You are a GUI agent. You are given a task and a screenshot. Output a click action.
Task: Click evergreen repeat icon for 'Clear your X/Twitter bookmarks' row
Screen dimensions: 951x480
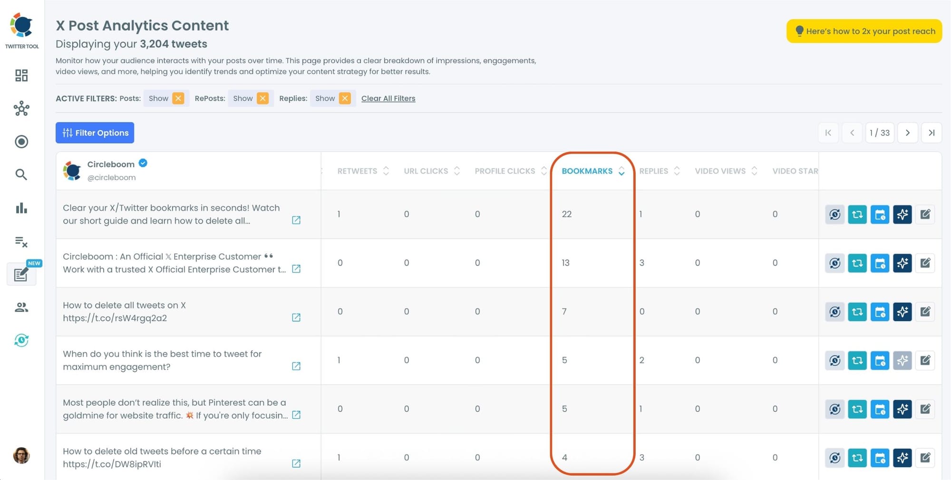[x=835, y=214]
